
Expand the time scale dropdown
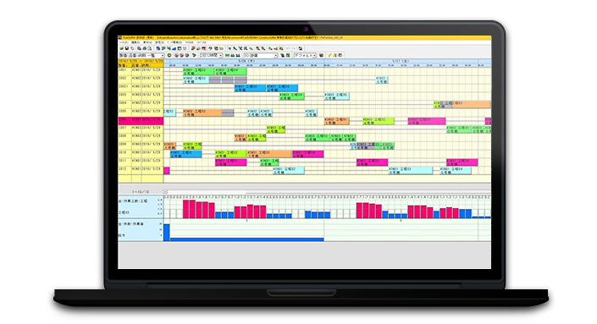click(x=210, y=56)
